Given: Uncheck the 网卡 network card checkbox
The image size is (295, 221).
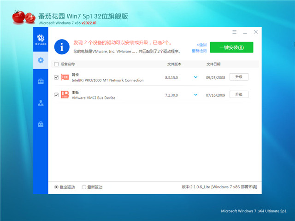Looking at the screenshot, I should point(56,77).
